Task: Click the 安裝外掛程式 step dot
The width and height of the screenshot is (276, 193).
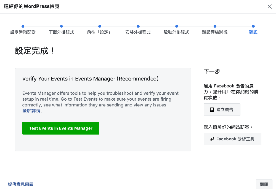Action: (138, 26)
